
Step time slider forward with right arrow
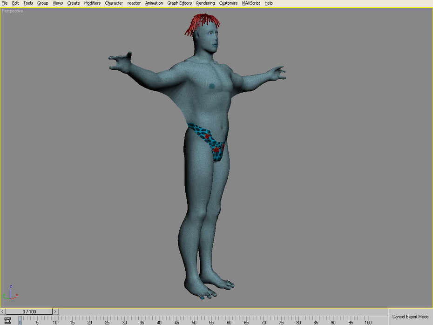click(55, 311)
